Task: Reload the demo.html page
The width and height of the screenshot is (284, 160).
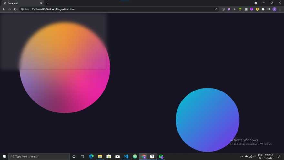Action: 15,9
